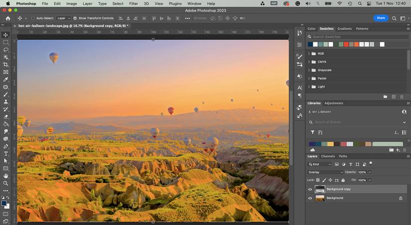Select the Zoom tool
The height and width of the screenshot is (225, 411).
click(5, 183)
